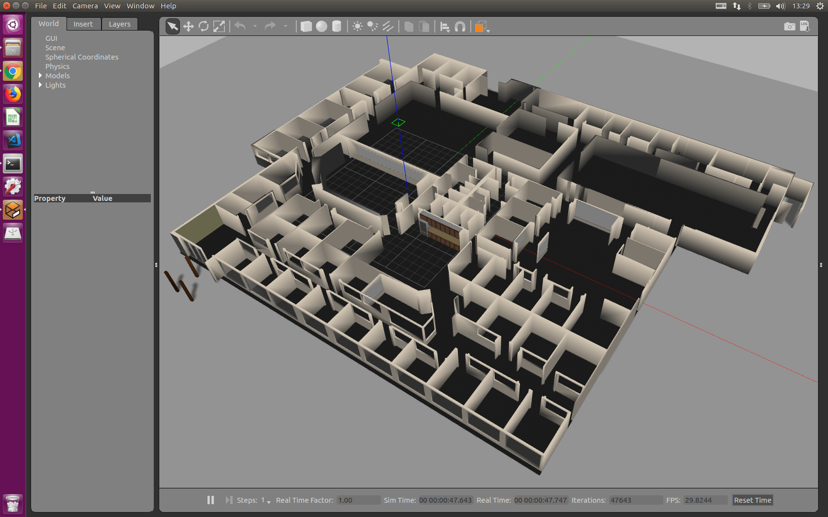Select GUI in the World tree
828x517 pixels.
(51, 38)
